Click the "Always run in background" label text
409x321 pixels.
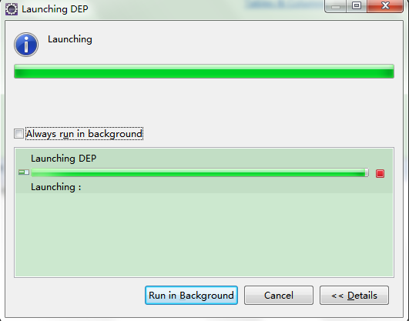(84, 134)
